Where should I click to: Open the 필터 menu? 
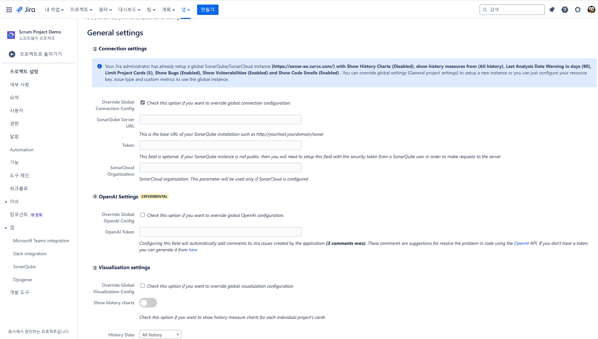click(105, 10)
